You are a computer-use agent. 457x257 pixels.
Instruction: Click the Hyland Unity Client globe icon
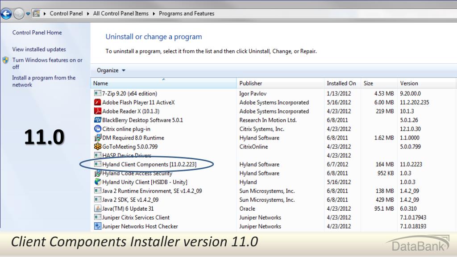pos(98,182)
